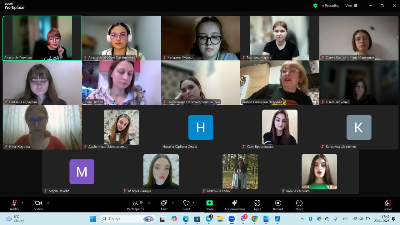
Task: Click the taskbar search field Пошук
Action: [128, 219]
